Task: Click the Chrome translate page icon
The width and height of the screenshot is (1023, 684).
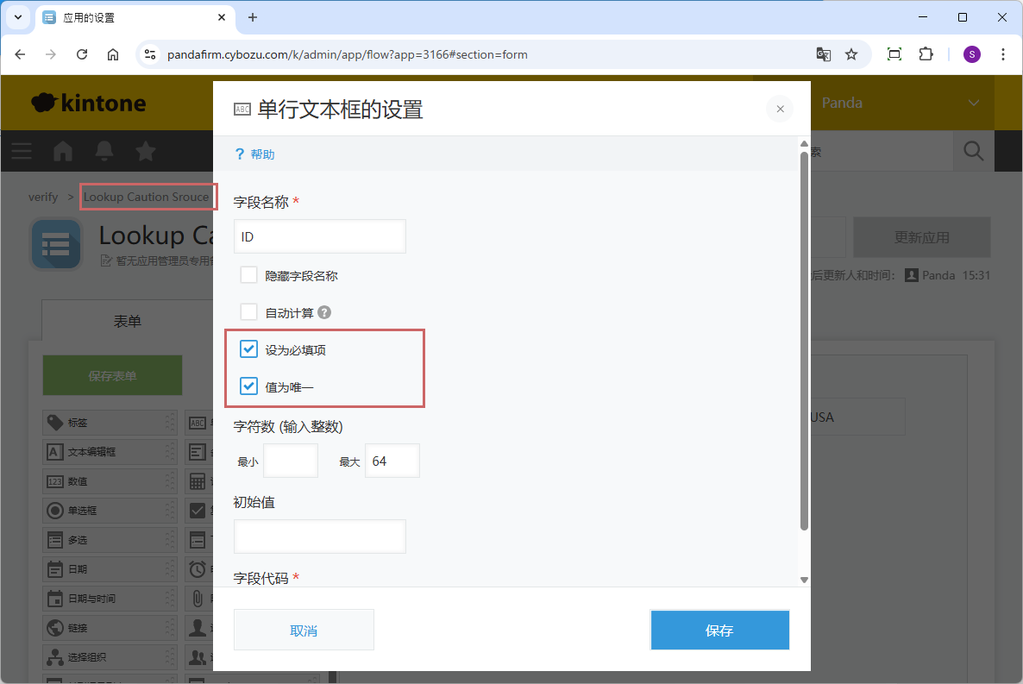Action: click(824, 54)
